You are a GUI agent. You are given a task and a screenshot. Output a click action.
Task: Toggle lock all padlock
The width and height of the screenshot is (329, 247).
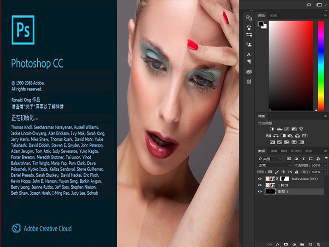point(297,172)
